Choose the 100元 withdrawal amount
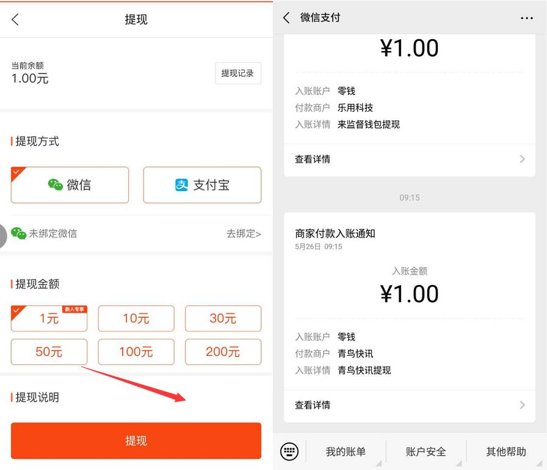Viewport: 547px width, 470px height. [136, 352]
